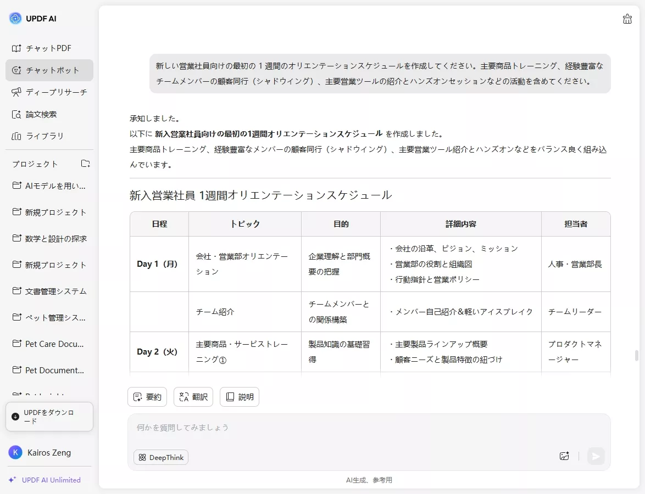Image resolution: width=645 pixels, height=494 pixels.
Task: Click the send message arrow icon
Action: (x=596, y=456)
